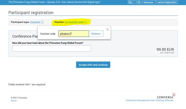Screen dimensions: 186x109
Task: Open Conference Management and Ticketing Software link
Action: point(150,100)
